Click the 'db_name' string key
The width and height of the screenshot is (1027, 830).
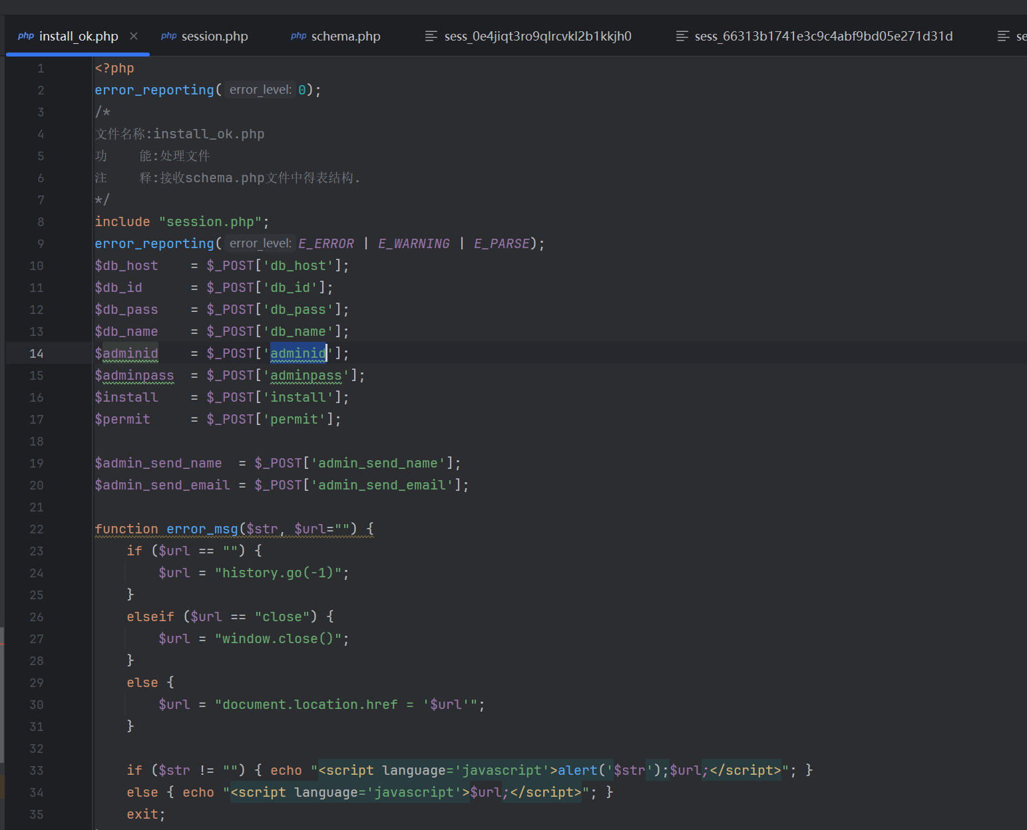[299, 331]
